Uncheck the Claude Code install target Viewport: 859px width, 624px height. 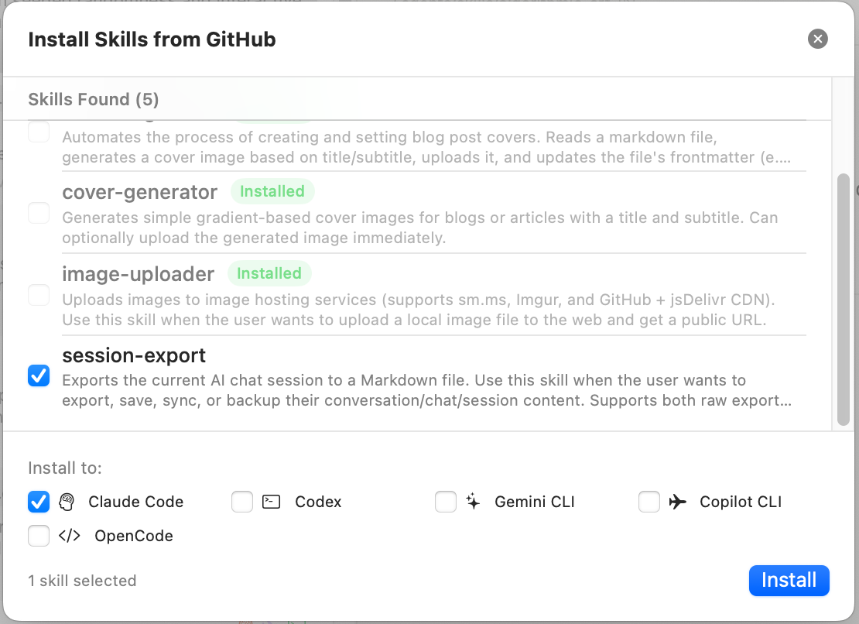pyautogui.click(x=39, y=502)
